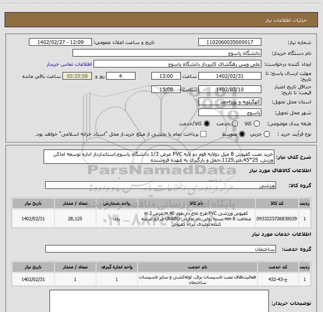This screenshot has height=312, width=323.
Task: Click the general description text box
Action: [x=159, y=157]
